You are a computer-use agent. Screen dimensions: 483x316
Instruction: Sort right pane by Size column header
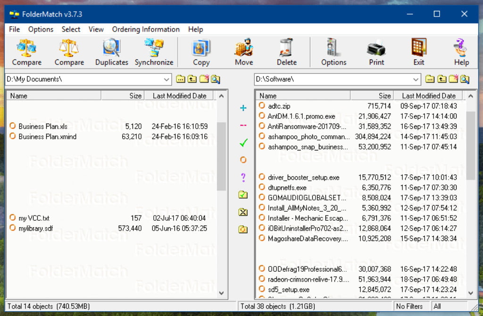(372, 96)
